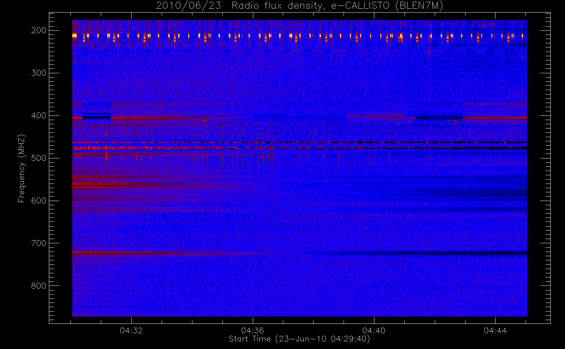
Task: Click the plot title '2010/06/23 Radio flux density'
Action: pos(300,6)
